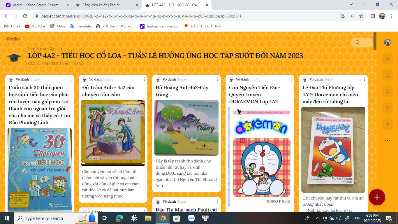
Task: Click the graduation cap board icon
Action: [x=14, y=57]
